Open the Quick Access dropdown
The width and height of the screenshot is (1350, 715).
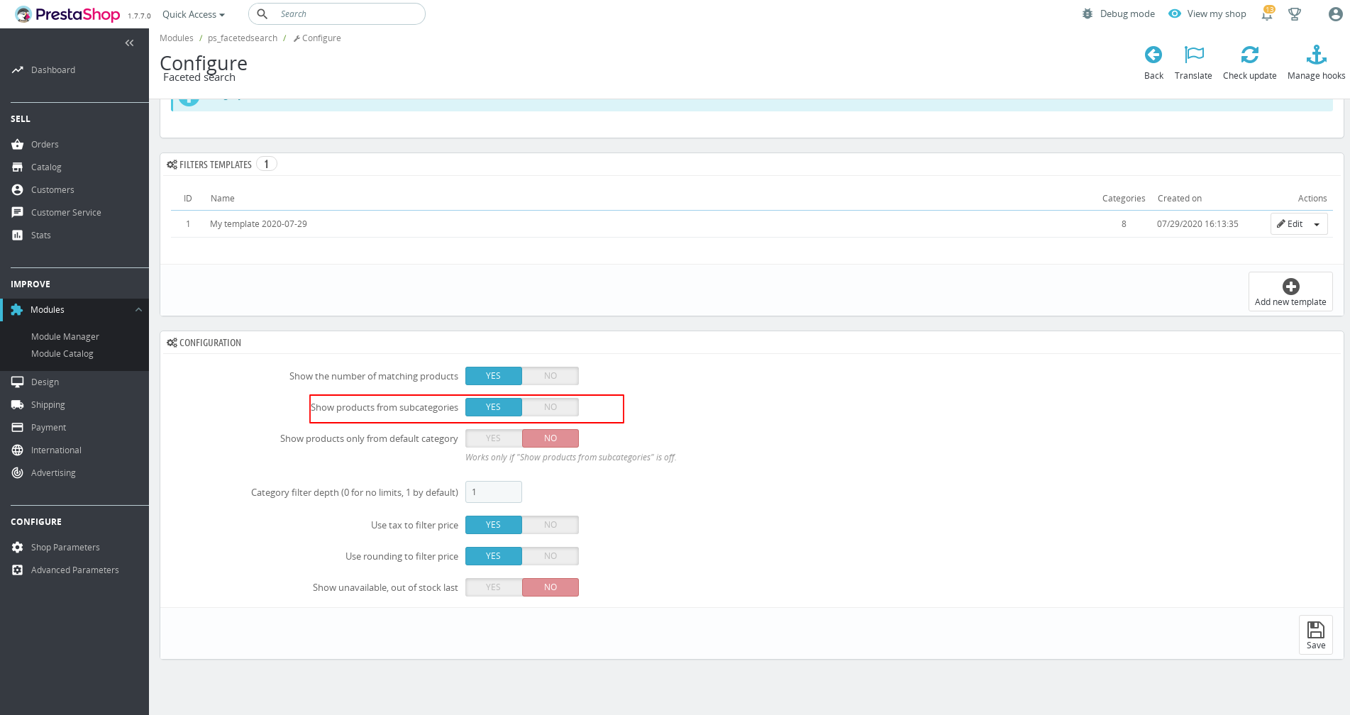(x=194, y=14)
